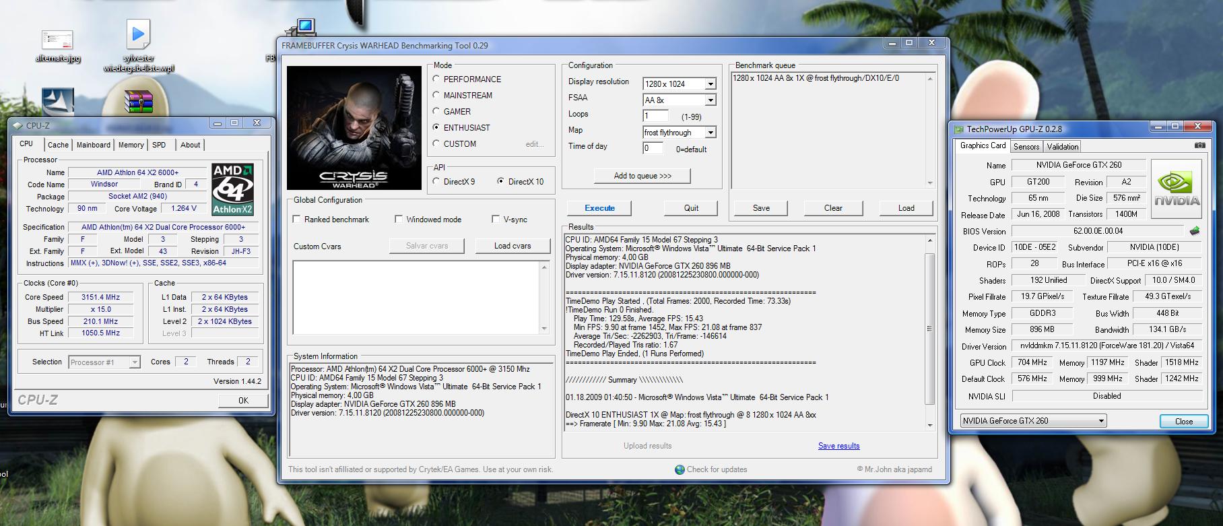The width and height of the screenshot is (1223, 526).
Task: Select PERFORMANCE mode
Action: 436,79
